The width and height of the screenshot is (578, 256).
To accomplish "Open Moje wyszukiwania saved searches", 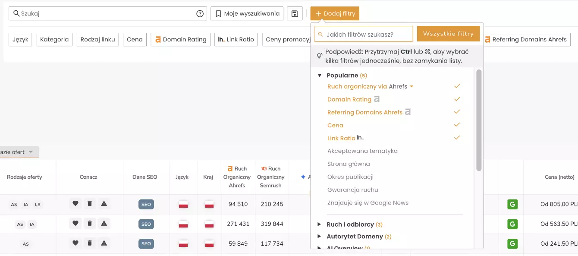I will tap(247, 13).
